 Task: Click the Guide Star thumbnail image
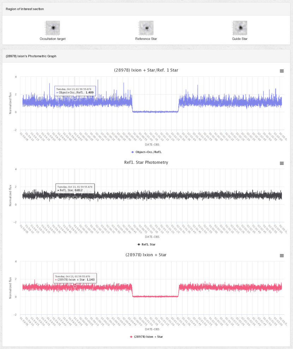[x=240, y=28]
